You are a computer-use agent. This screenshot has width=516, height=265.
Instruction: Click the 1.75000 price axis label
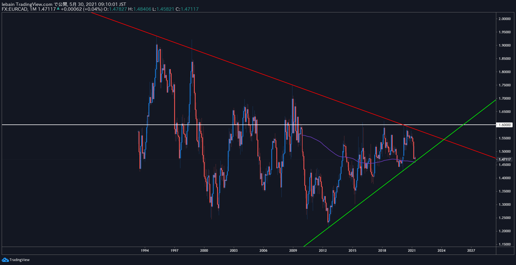point(505,85)
